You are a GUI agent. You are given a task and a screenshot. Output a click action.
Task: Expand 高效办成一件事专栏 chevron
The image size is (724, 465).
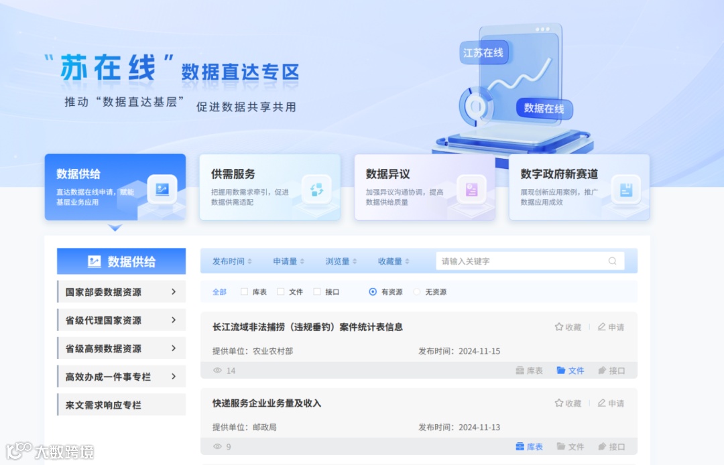[x=174, y=377]
